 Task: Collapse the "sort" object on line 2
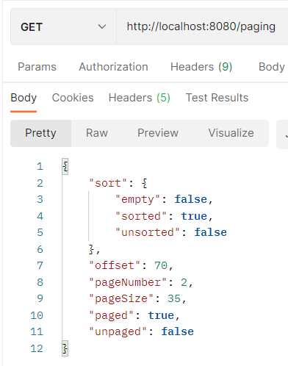[x=145, y=183]
